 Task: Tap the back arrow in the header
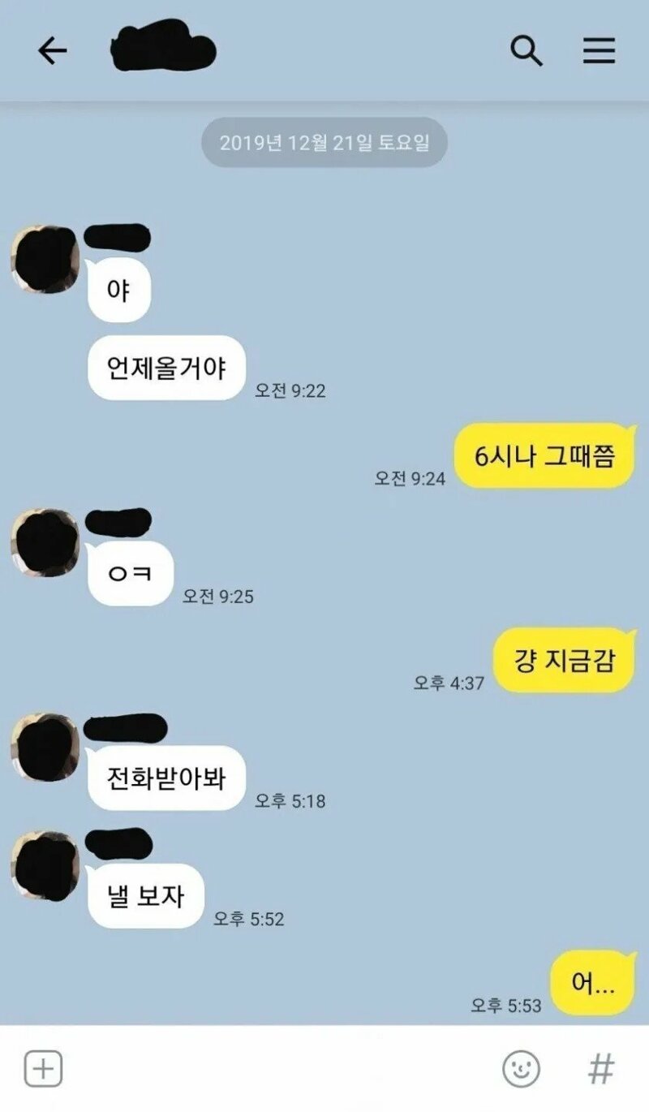coord(53,51)
